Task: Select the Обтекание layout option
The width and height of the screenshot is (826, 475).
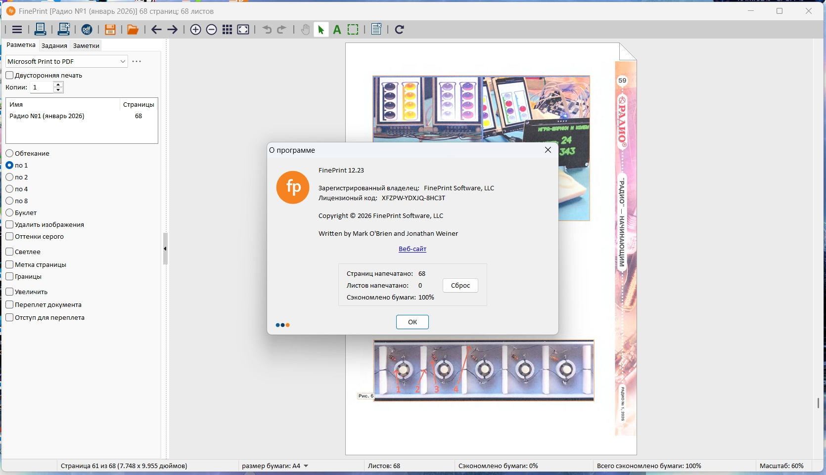Action: [9, 153]
